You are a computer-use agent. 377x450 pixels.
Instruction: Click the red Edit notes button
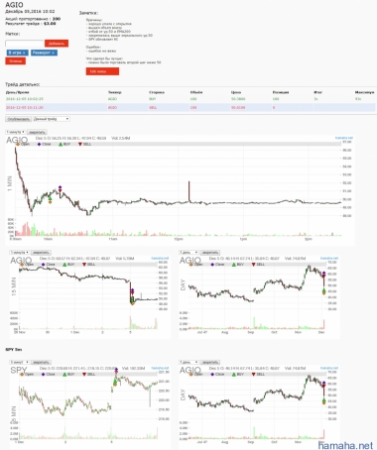102,71
